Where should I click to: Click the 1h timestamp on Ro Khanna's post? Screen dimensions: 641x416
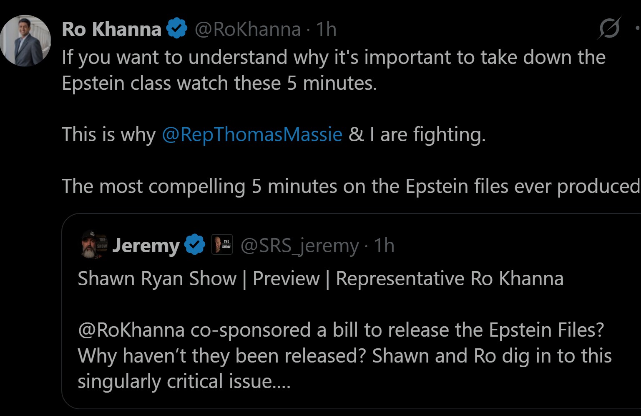point(326,29)
